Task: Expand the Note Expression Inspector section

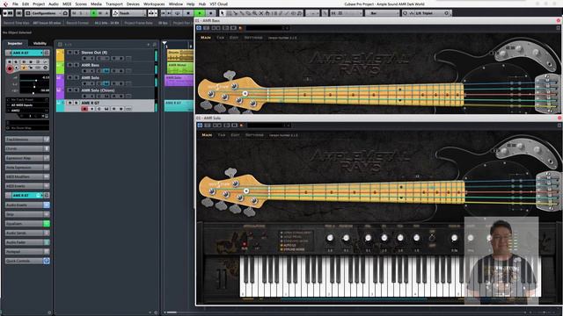Action: pyautogui.click(x=27, y=167)
